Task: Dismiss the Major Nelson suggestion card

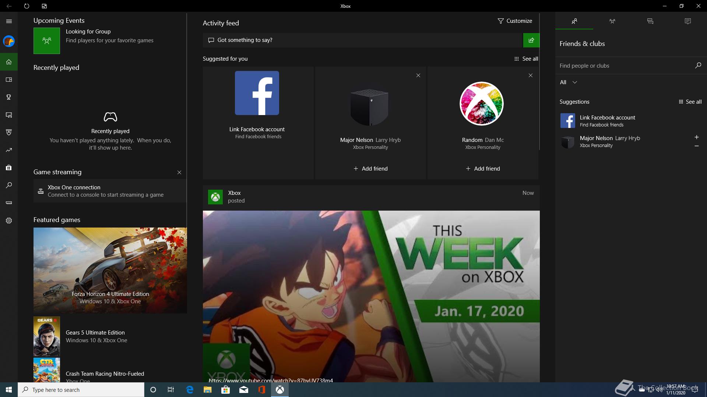Action: pyautogui.click(x=418, y=75)
